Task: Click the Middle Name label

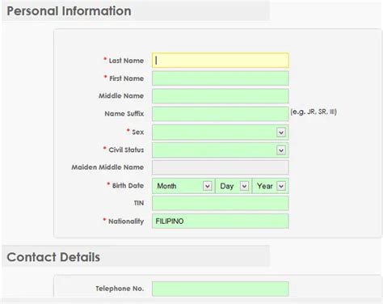Action: click(121, 95)
